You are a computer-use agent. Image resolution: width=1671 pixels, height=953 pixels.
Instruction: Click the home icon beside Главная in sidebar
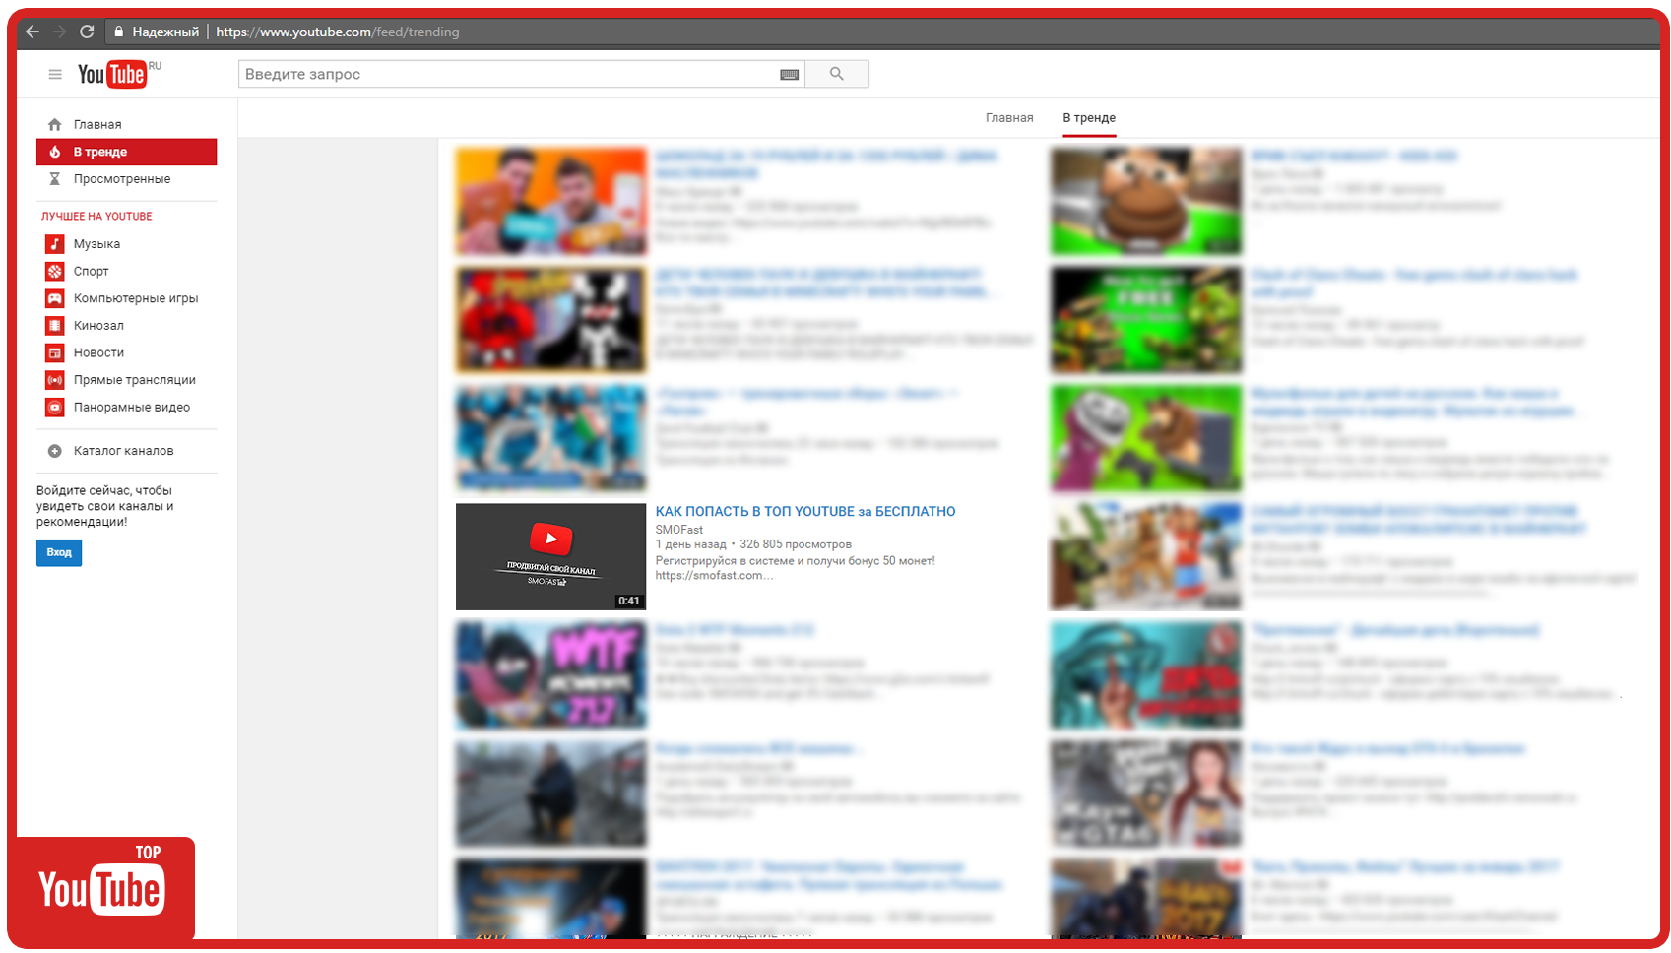pyautogui.click(x=55, y=124)
